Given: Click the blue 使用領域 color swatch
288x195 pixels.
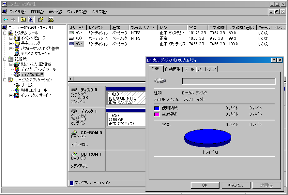Looking at the screenshot, I should (x=157, y=108).
